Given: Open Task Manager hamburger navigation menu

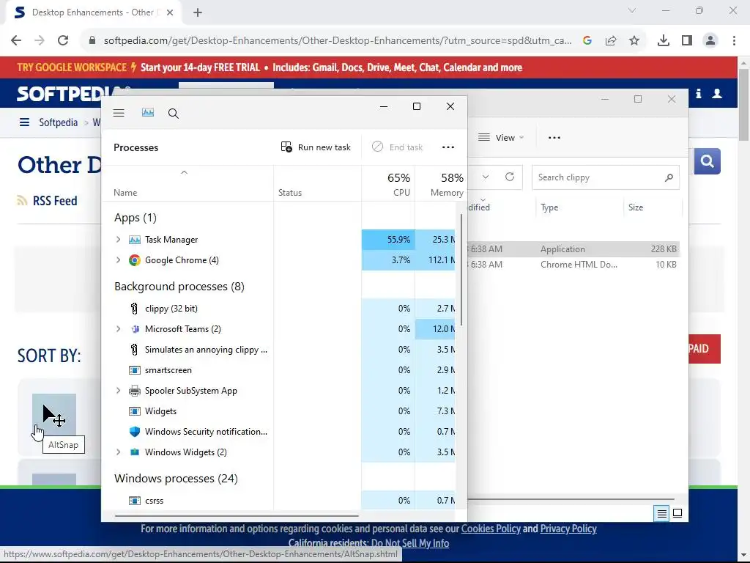Looking at the screenshot, I should [x=119, y=113].
